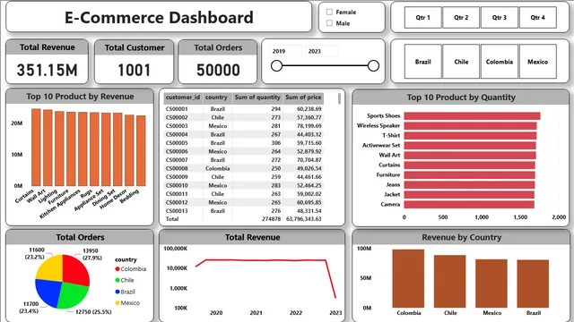The height and width of the screenshot is (322, 574).
Task: Click the 274878 total quantity value
Action: (271, 219)
